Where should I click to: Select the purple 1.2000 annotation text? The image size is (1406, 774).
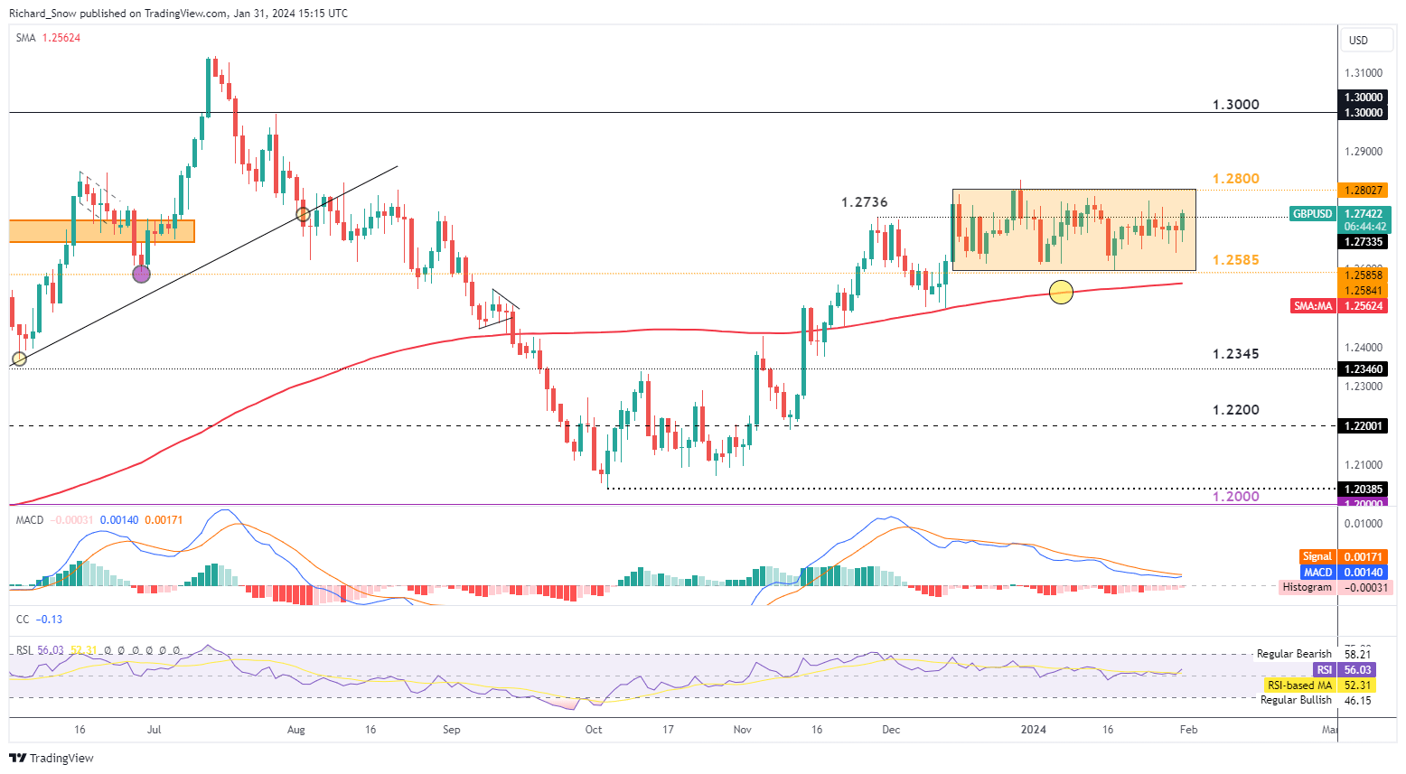tap(1235, 497)
